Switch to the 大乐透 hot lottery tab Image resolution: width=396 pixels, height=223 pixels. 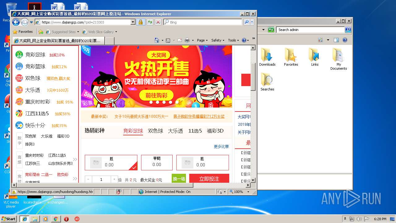175,131
